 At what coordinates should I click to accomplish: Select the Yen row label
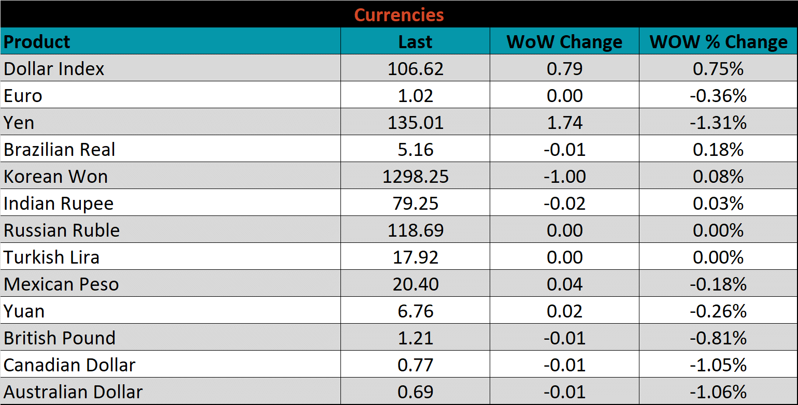tap(19, 122)
